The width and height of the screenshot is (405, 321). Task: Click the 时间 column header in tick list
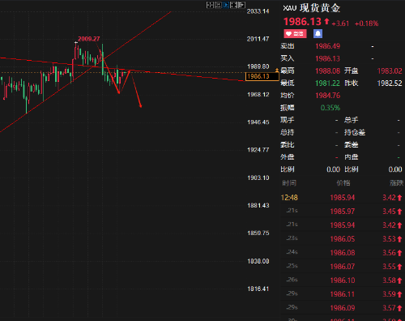pyautogui.click(x=289, y=183)
